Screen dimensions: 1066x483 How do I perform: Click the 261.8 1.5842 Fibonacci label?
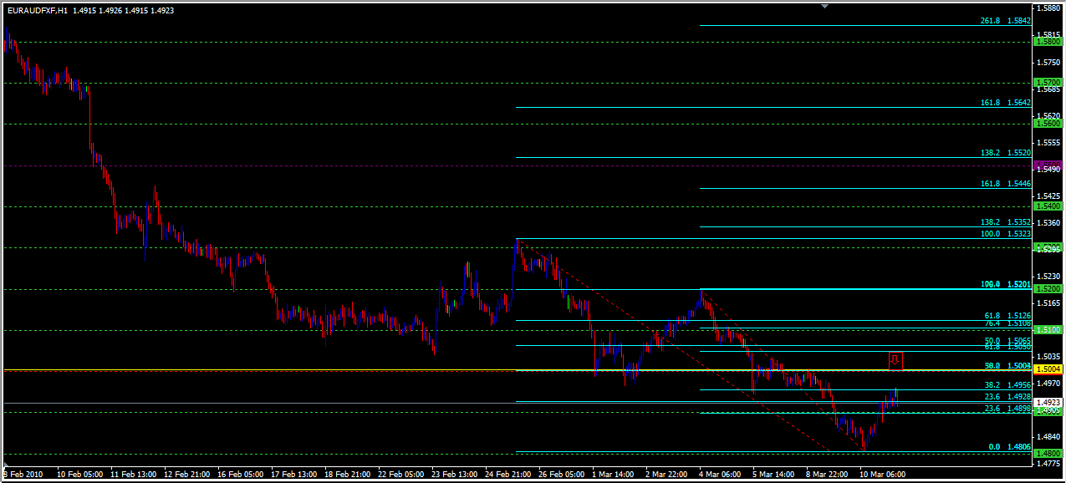point(1005,22)
